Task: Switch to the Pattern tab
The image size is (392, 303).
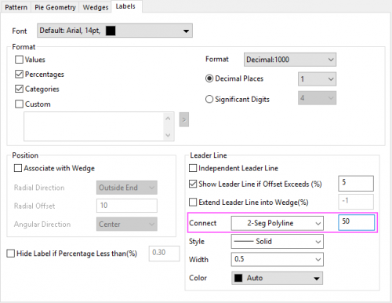Action: click(x=16, y=7)
